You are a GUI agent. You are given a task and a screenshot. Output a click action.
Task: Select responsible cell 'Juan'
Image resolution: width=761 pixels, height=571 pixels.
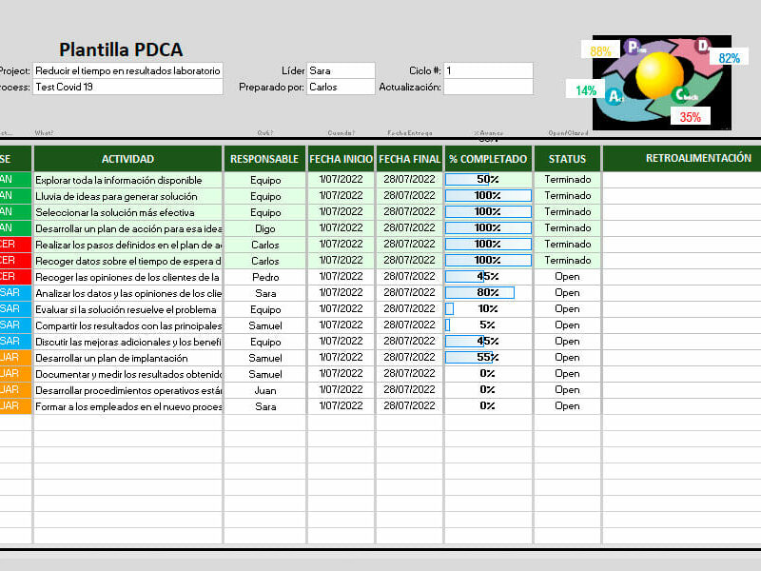[x=265, y=390]
